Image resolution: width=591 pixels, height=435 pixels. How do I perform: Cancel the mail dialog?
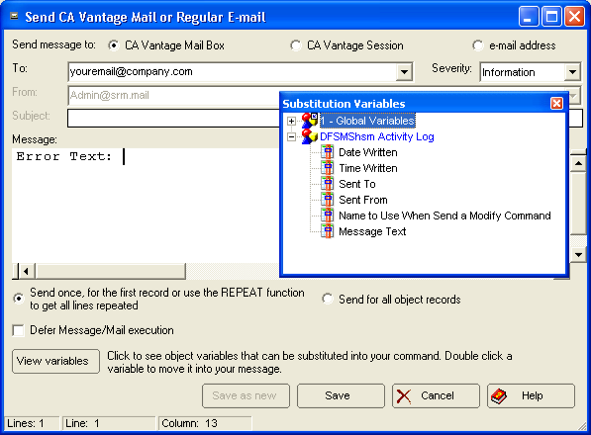(x=436, y=395)
